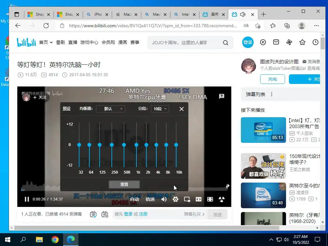Close the equalizer panel
Viewport: 328px width, 246px height.
[182, 109]
